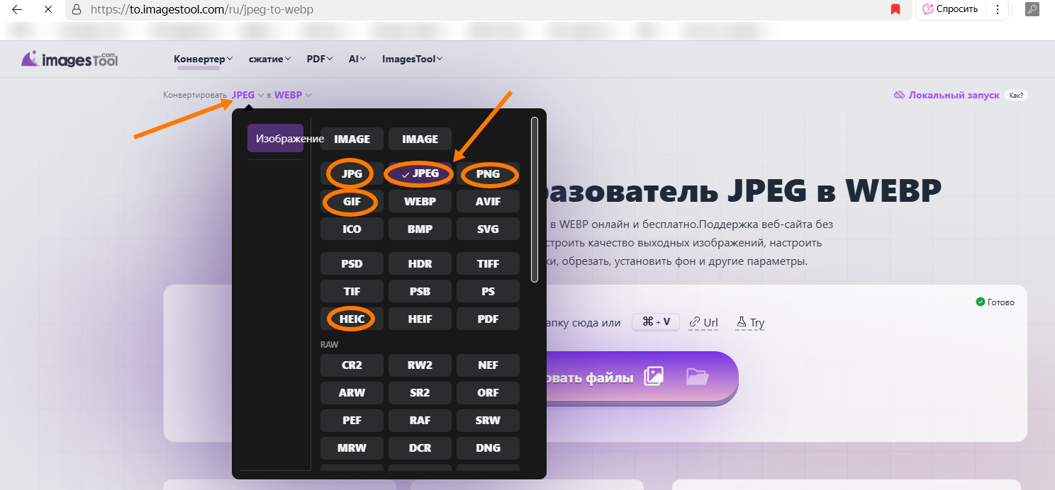The height and width of the screenshot is (490, 1055).
Task: Collapse the JPEG source format dropdown
Action: 248,95
